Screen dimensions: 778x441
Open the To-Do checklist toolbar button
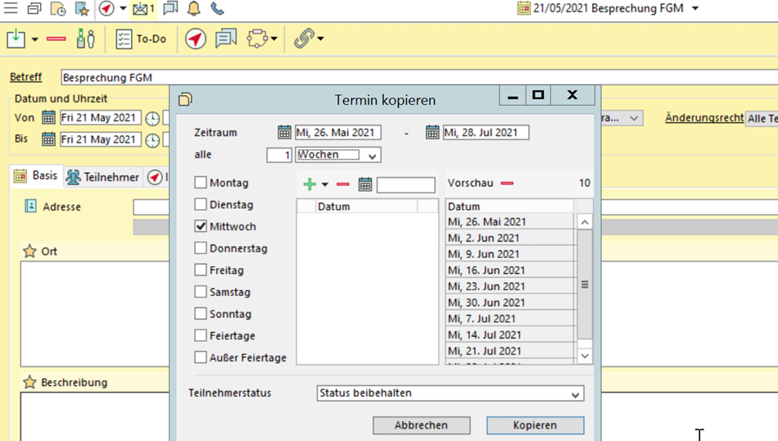[141, 39]
